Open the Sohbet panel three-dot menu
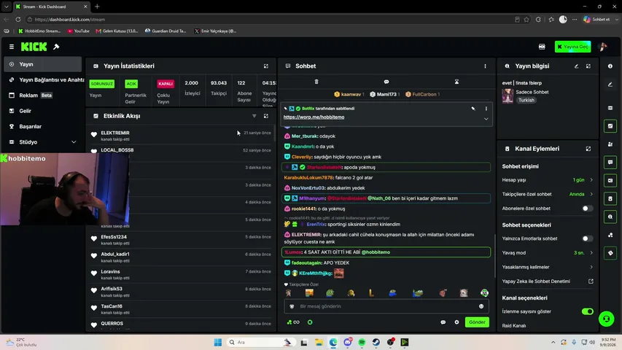Screen dimensions: 622x350 coord(485,66)
